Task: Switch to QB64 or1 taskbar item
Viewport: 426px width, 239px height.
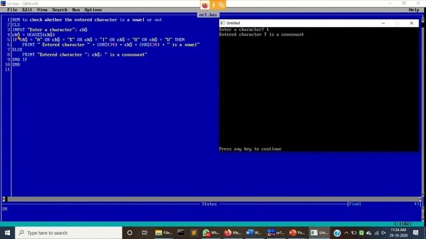Action: pos(276,233)
